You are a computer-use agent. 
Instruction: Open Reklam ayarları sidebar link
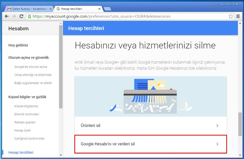(25, 122)
